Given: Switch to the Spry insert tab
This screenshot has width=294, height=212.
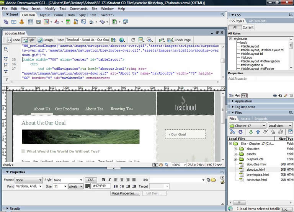Looking at the screenshot, I should pyautogui.click(x=82, y=15).
